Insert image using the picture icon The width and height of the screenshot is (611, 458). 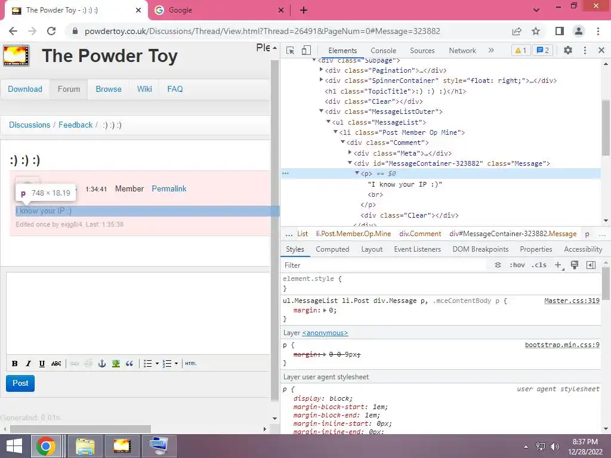pyautogui.click(x=116, y=363)
